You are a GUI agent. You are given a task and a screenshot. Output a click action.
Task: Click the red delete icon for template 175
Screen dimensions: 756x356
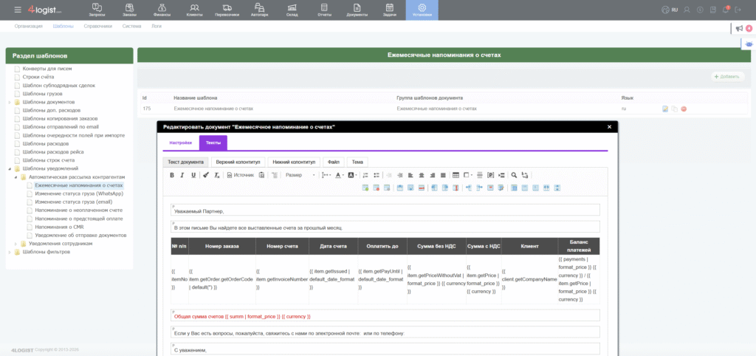pyautogui.click(x=684, y=109)
